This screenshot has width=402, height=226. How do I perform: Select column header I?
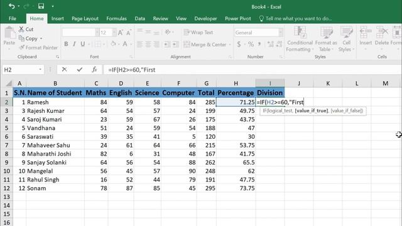(270, 83)
